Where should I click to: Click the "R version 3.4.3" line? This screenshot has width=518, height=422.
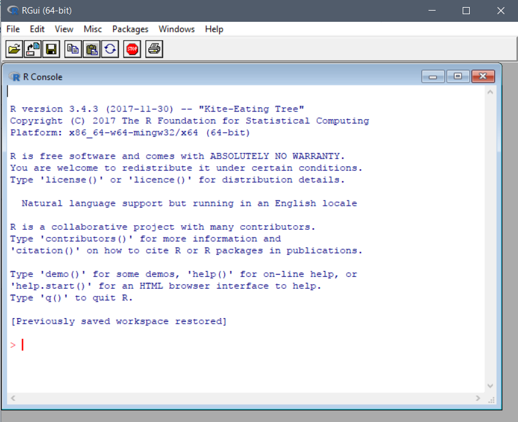click(157, 109)
